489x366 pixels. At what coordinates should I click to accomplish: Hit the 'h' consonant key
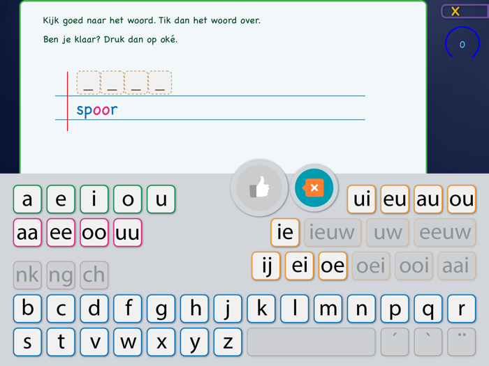point(194,308)
